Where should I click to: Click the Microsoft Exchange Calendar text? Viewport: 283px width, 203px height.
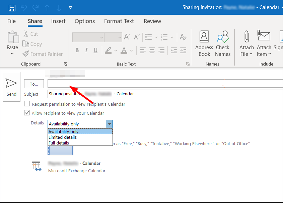77,171
